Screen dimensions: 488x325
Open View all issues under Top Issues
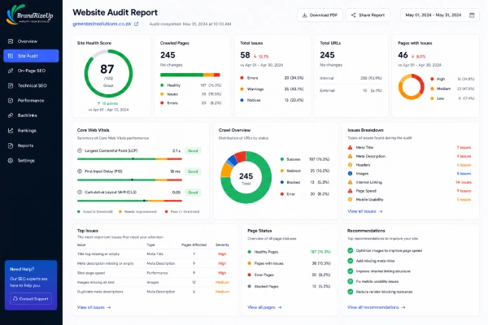coord(94,307)
